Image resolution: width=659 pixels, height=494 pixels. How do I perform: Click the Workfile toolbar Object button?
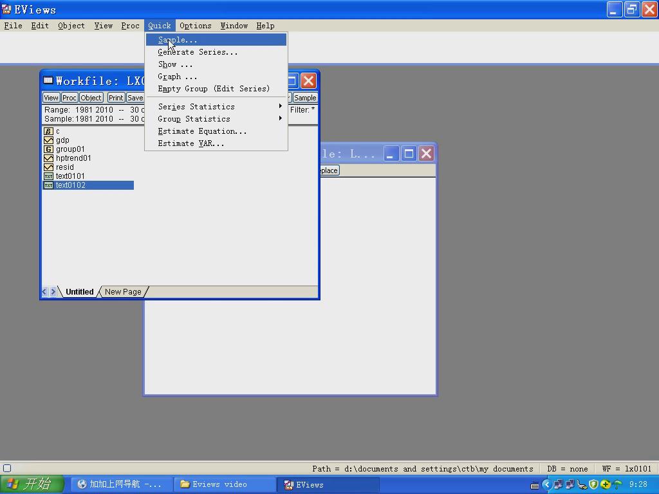[91, 98]
